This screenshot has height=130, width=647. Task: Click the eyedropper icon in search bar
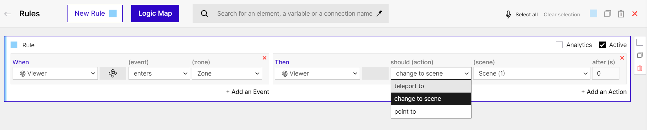379,14
